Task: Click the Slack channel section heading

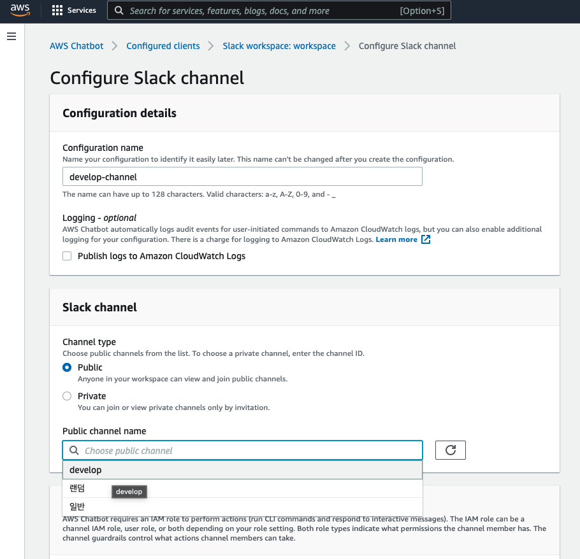Action: 99,308
